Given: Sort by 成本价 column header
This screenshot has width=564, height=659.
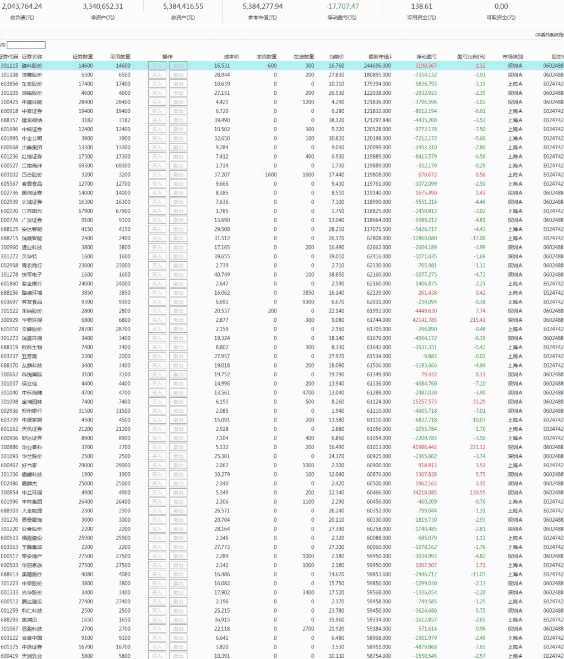Looking at the screenshot, I should point(232,57).
